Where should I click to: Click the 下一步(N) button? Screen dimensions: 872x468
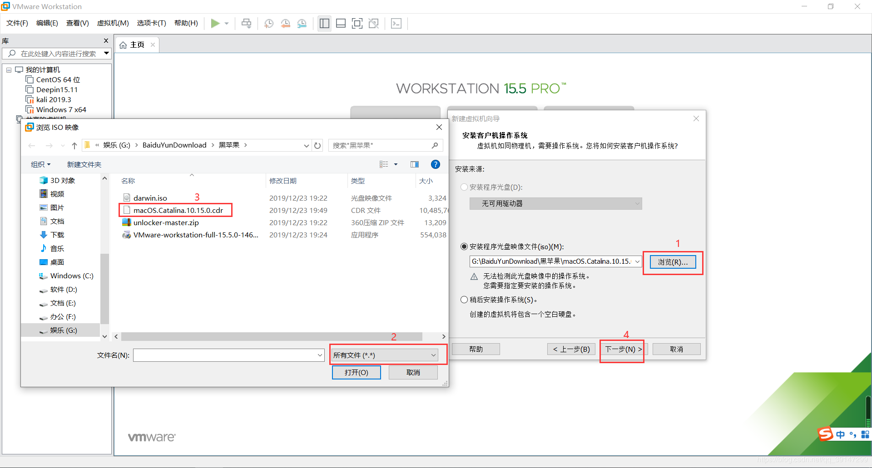pyautogui.click(x=622, y=350)
